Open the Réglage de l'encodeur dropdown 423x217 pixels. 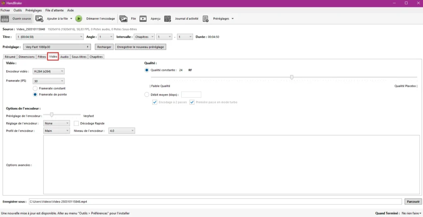57,123
